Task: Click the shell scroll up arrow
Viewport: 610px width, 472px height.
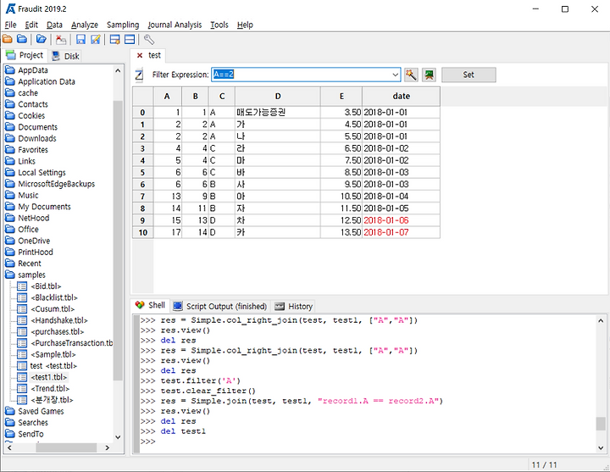Action: 601,320
